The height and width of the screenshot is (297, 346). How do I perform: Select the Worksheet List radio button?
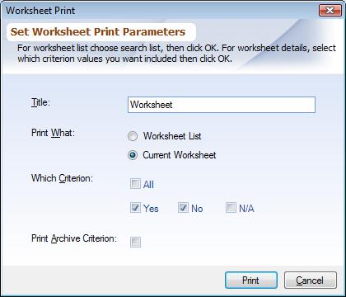[x=133, y=136]
